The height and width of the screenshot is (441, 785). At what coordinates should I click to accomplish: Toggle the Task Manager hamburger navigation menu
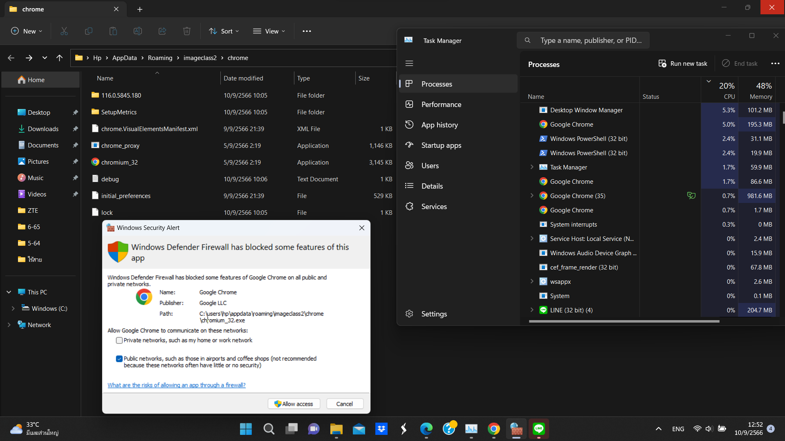(409, 63)
